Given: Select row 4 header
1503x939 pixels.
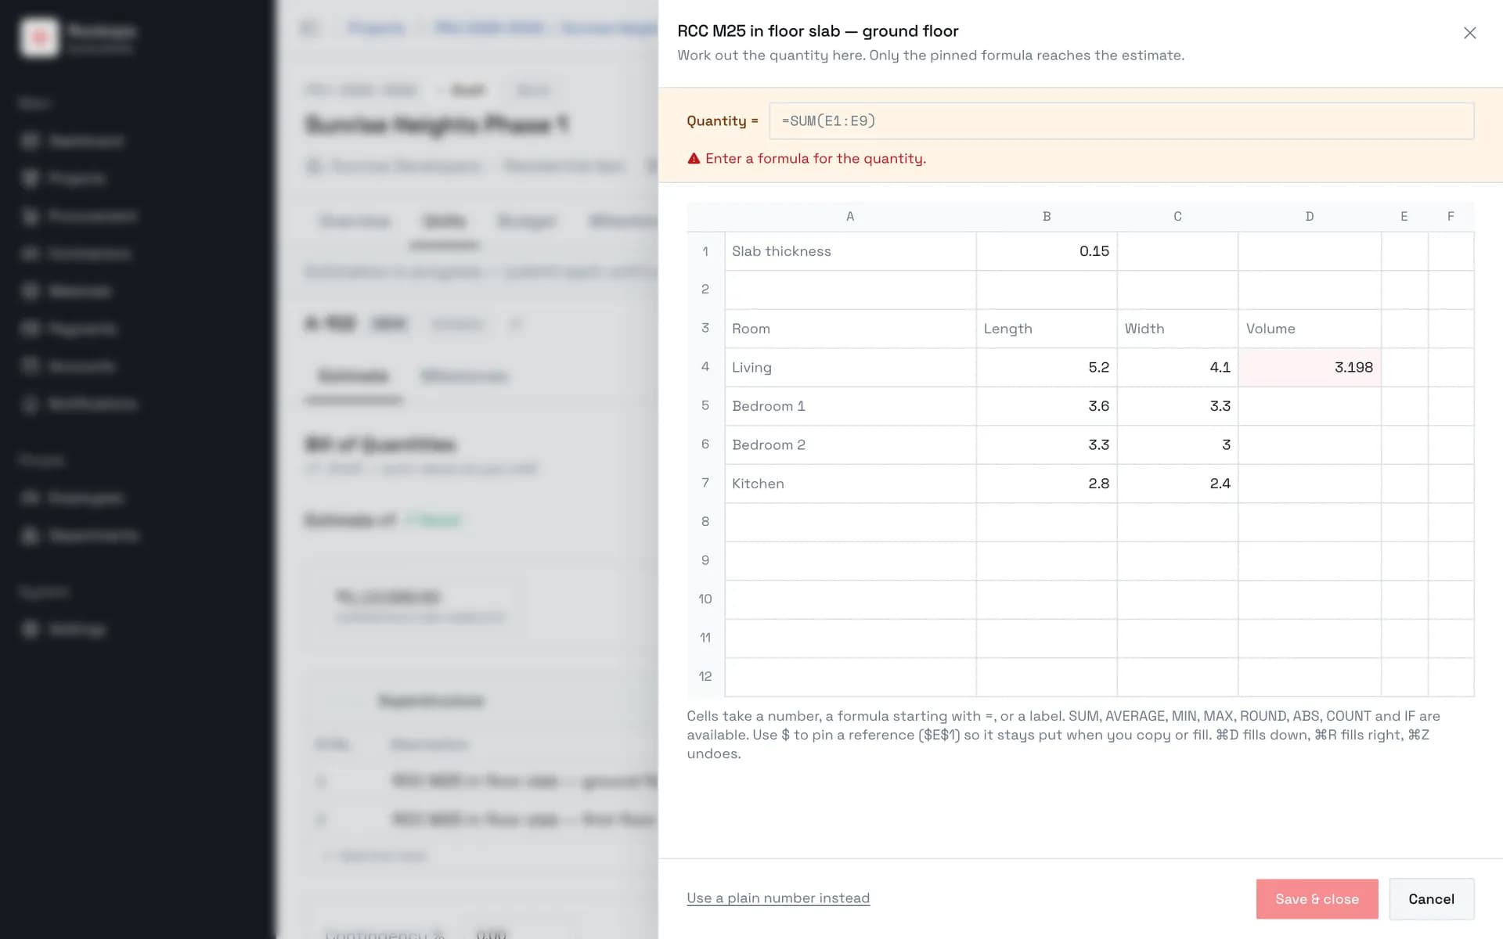Looking at the screenshot, I should click(x=705, y=367).
